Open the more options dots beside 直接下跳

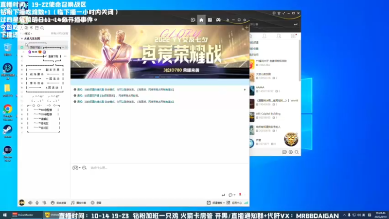(x=65, y=56)
